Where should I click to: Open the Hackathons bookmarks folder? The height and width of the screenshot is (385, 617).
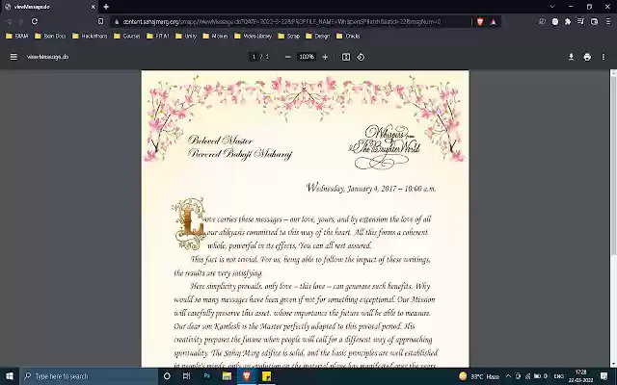[90, 36]
